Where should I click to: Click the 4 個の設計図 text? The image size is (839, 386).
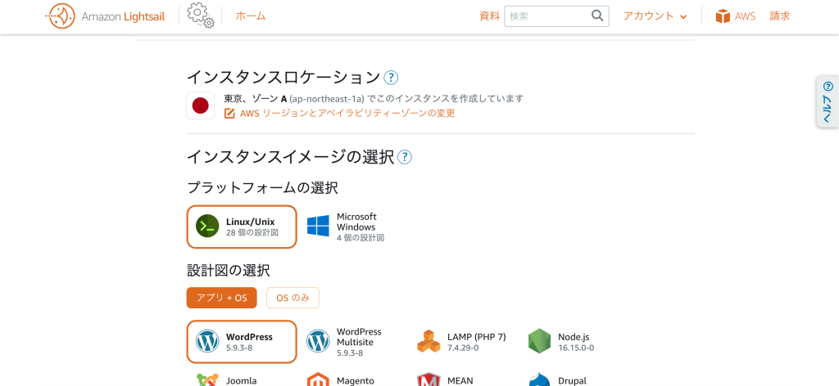point(361,238)
